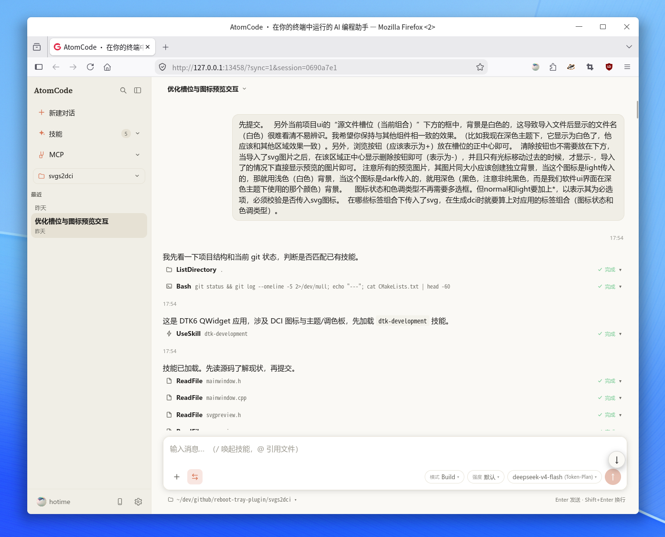Select the AtomCode browser tab
This screenshot has height=537, width=665.
[102, 47]
